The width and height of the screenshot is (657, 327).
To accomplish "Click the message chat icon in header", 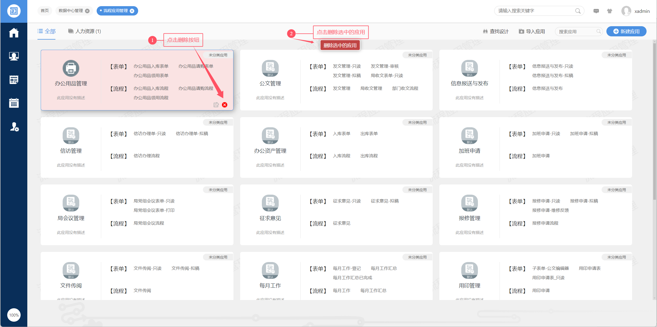I will click(596, 11).
